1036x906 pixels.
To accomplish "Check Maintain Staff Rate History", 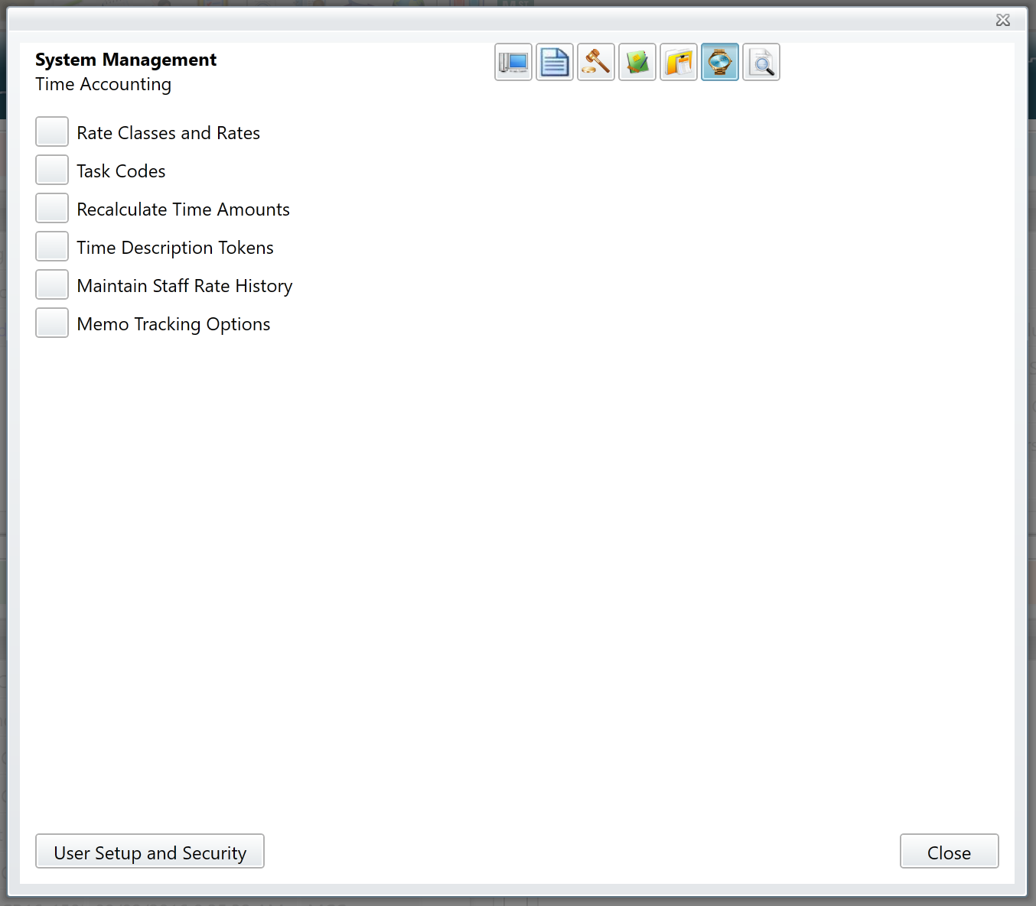I will pos(51,284).
